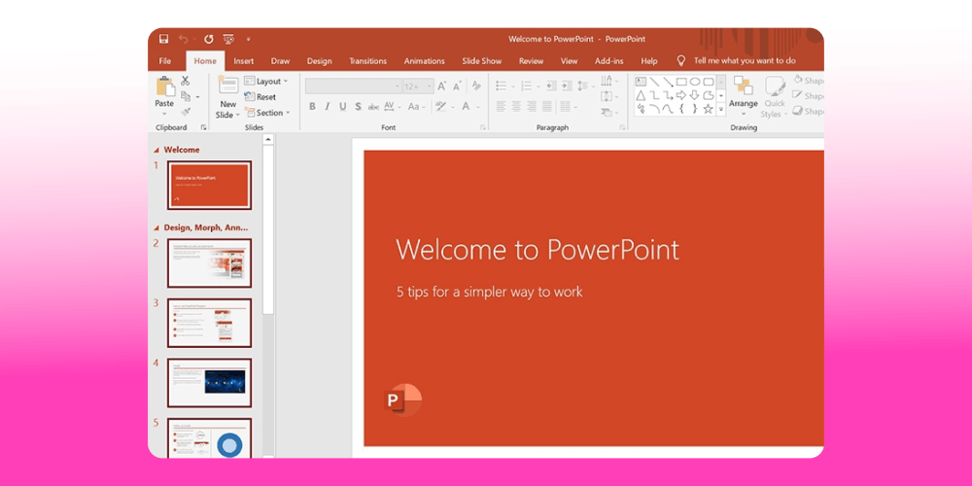Toggle Strikethrough formatting
972x486 pixels.
click(x=373, y=107)
